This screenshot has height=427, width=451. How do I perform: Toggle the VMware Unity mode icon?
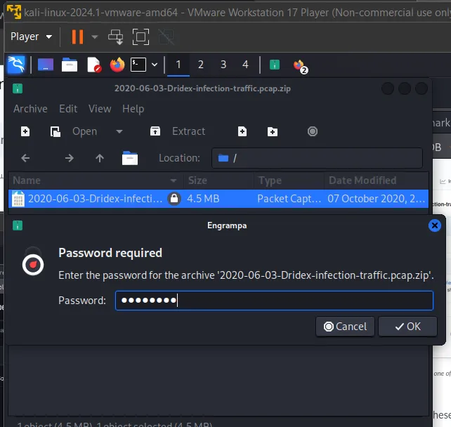click(166, 37)
